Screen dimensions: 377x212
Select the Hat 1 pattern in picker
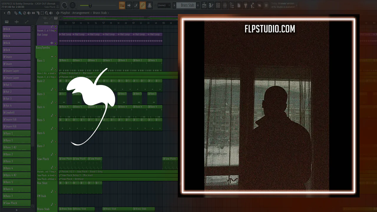click(16, 85)
